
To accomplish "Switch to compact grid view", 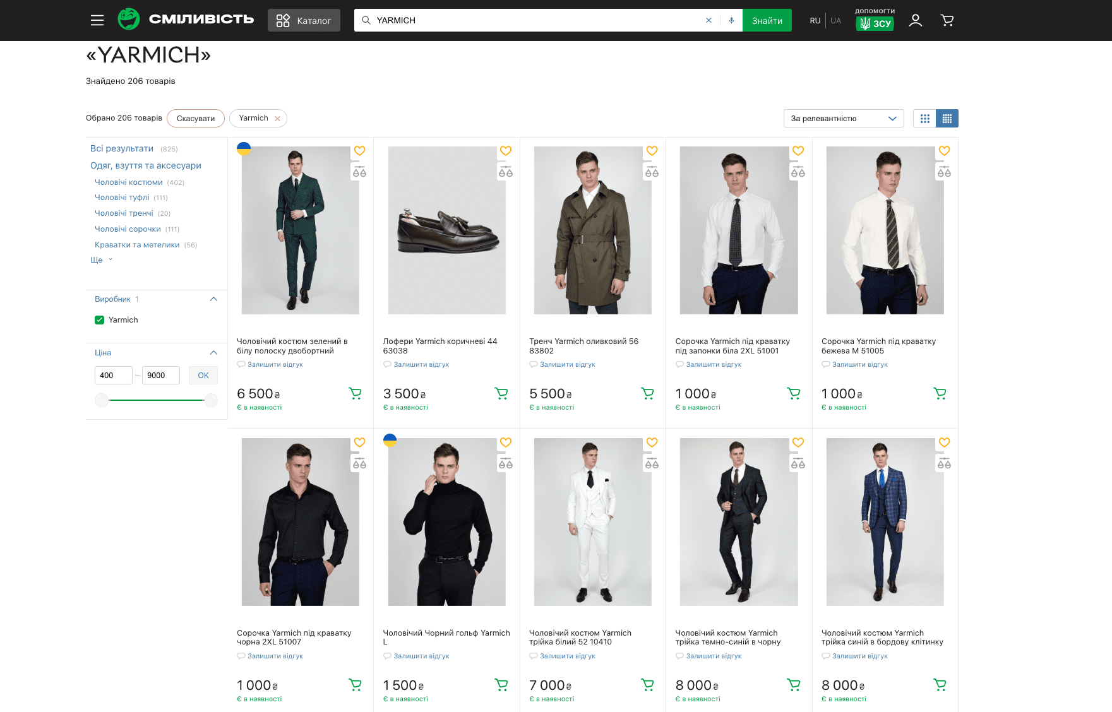I will (x=947, y=118).
